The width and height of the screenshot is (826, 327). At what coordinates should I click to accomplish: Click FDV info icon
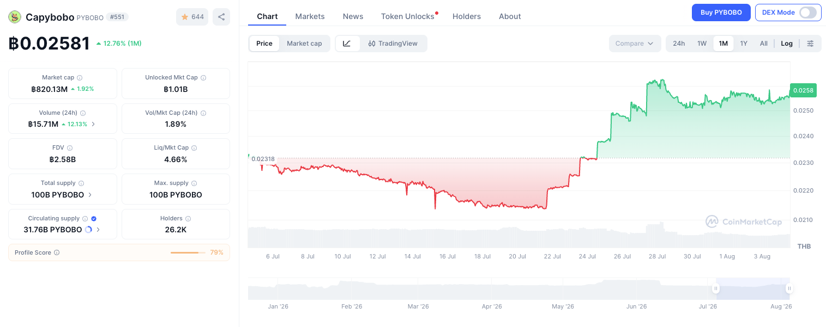(70, 148)
